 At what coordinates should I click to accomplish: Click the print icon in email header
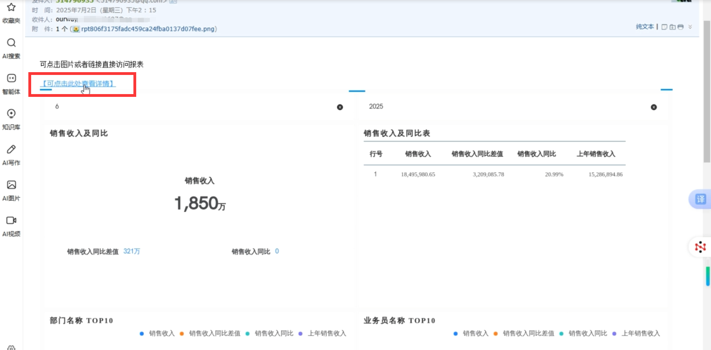click(x=681, y=27)
